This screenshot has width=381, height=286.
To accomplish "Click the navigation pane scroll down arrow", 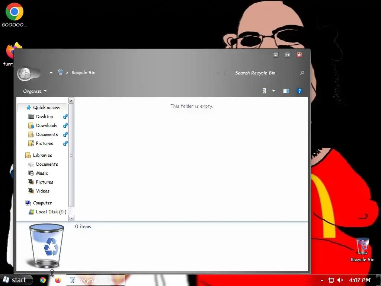I will tap(71, 218).
